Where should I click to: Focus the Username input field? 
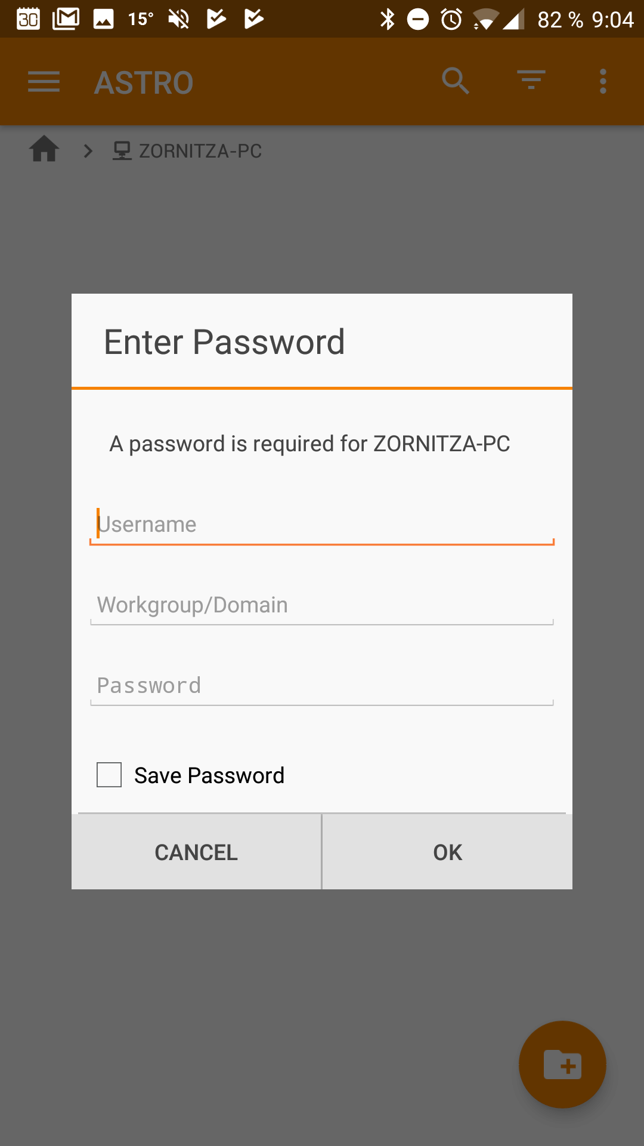(322, 525)
